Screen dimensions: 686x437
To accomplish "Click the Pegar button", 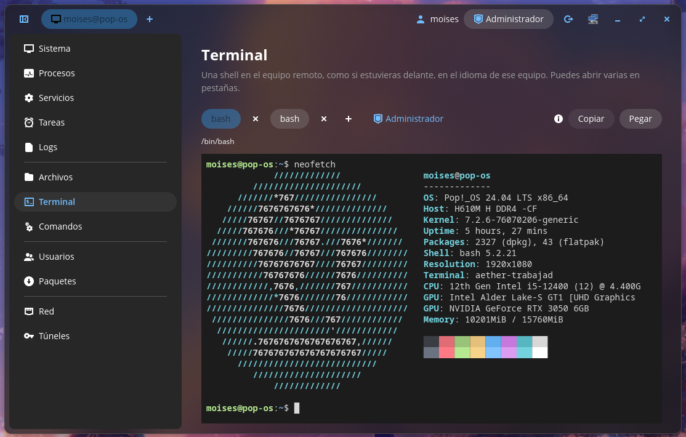I will [x=640, y=119].
